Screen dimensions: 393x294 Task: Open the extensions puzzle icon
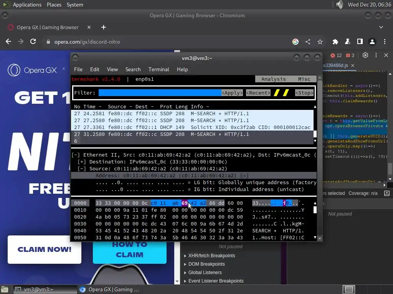point(335,42)
